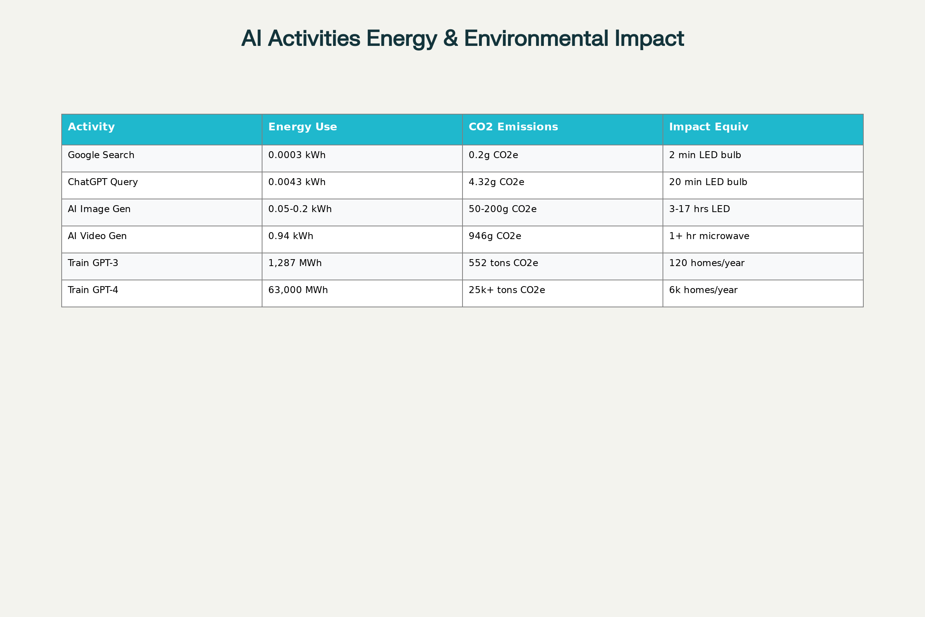
Task: Select the '1+ hr microwave' impact cell
Action: [709, 236]
